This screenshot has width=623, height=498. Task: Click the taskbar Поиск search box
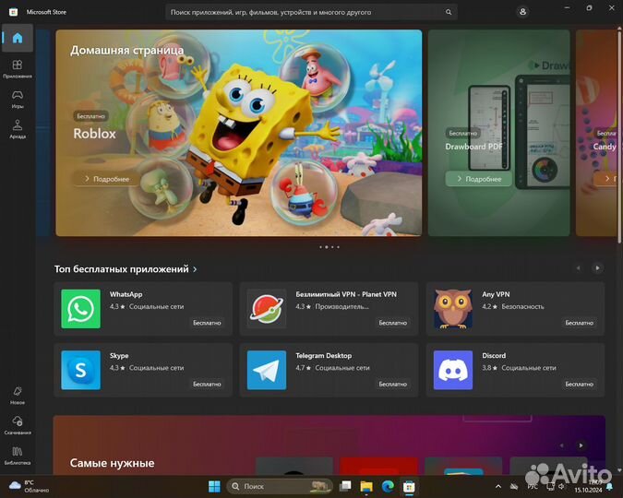[280, 486]
